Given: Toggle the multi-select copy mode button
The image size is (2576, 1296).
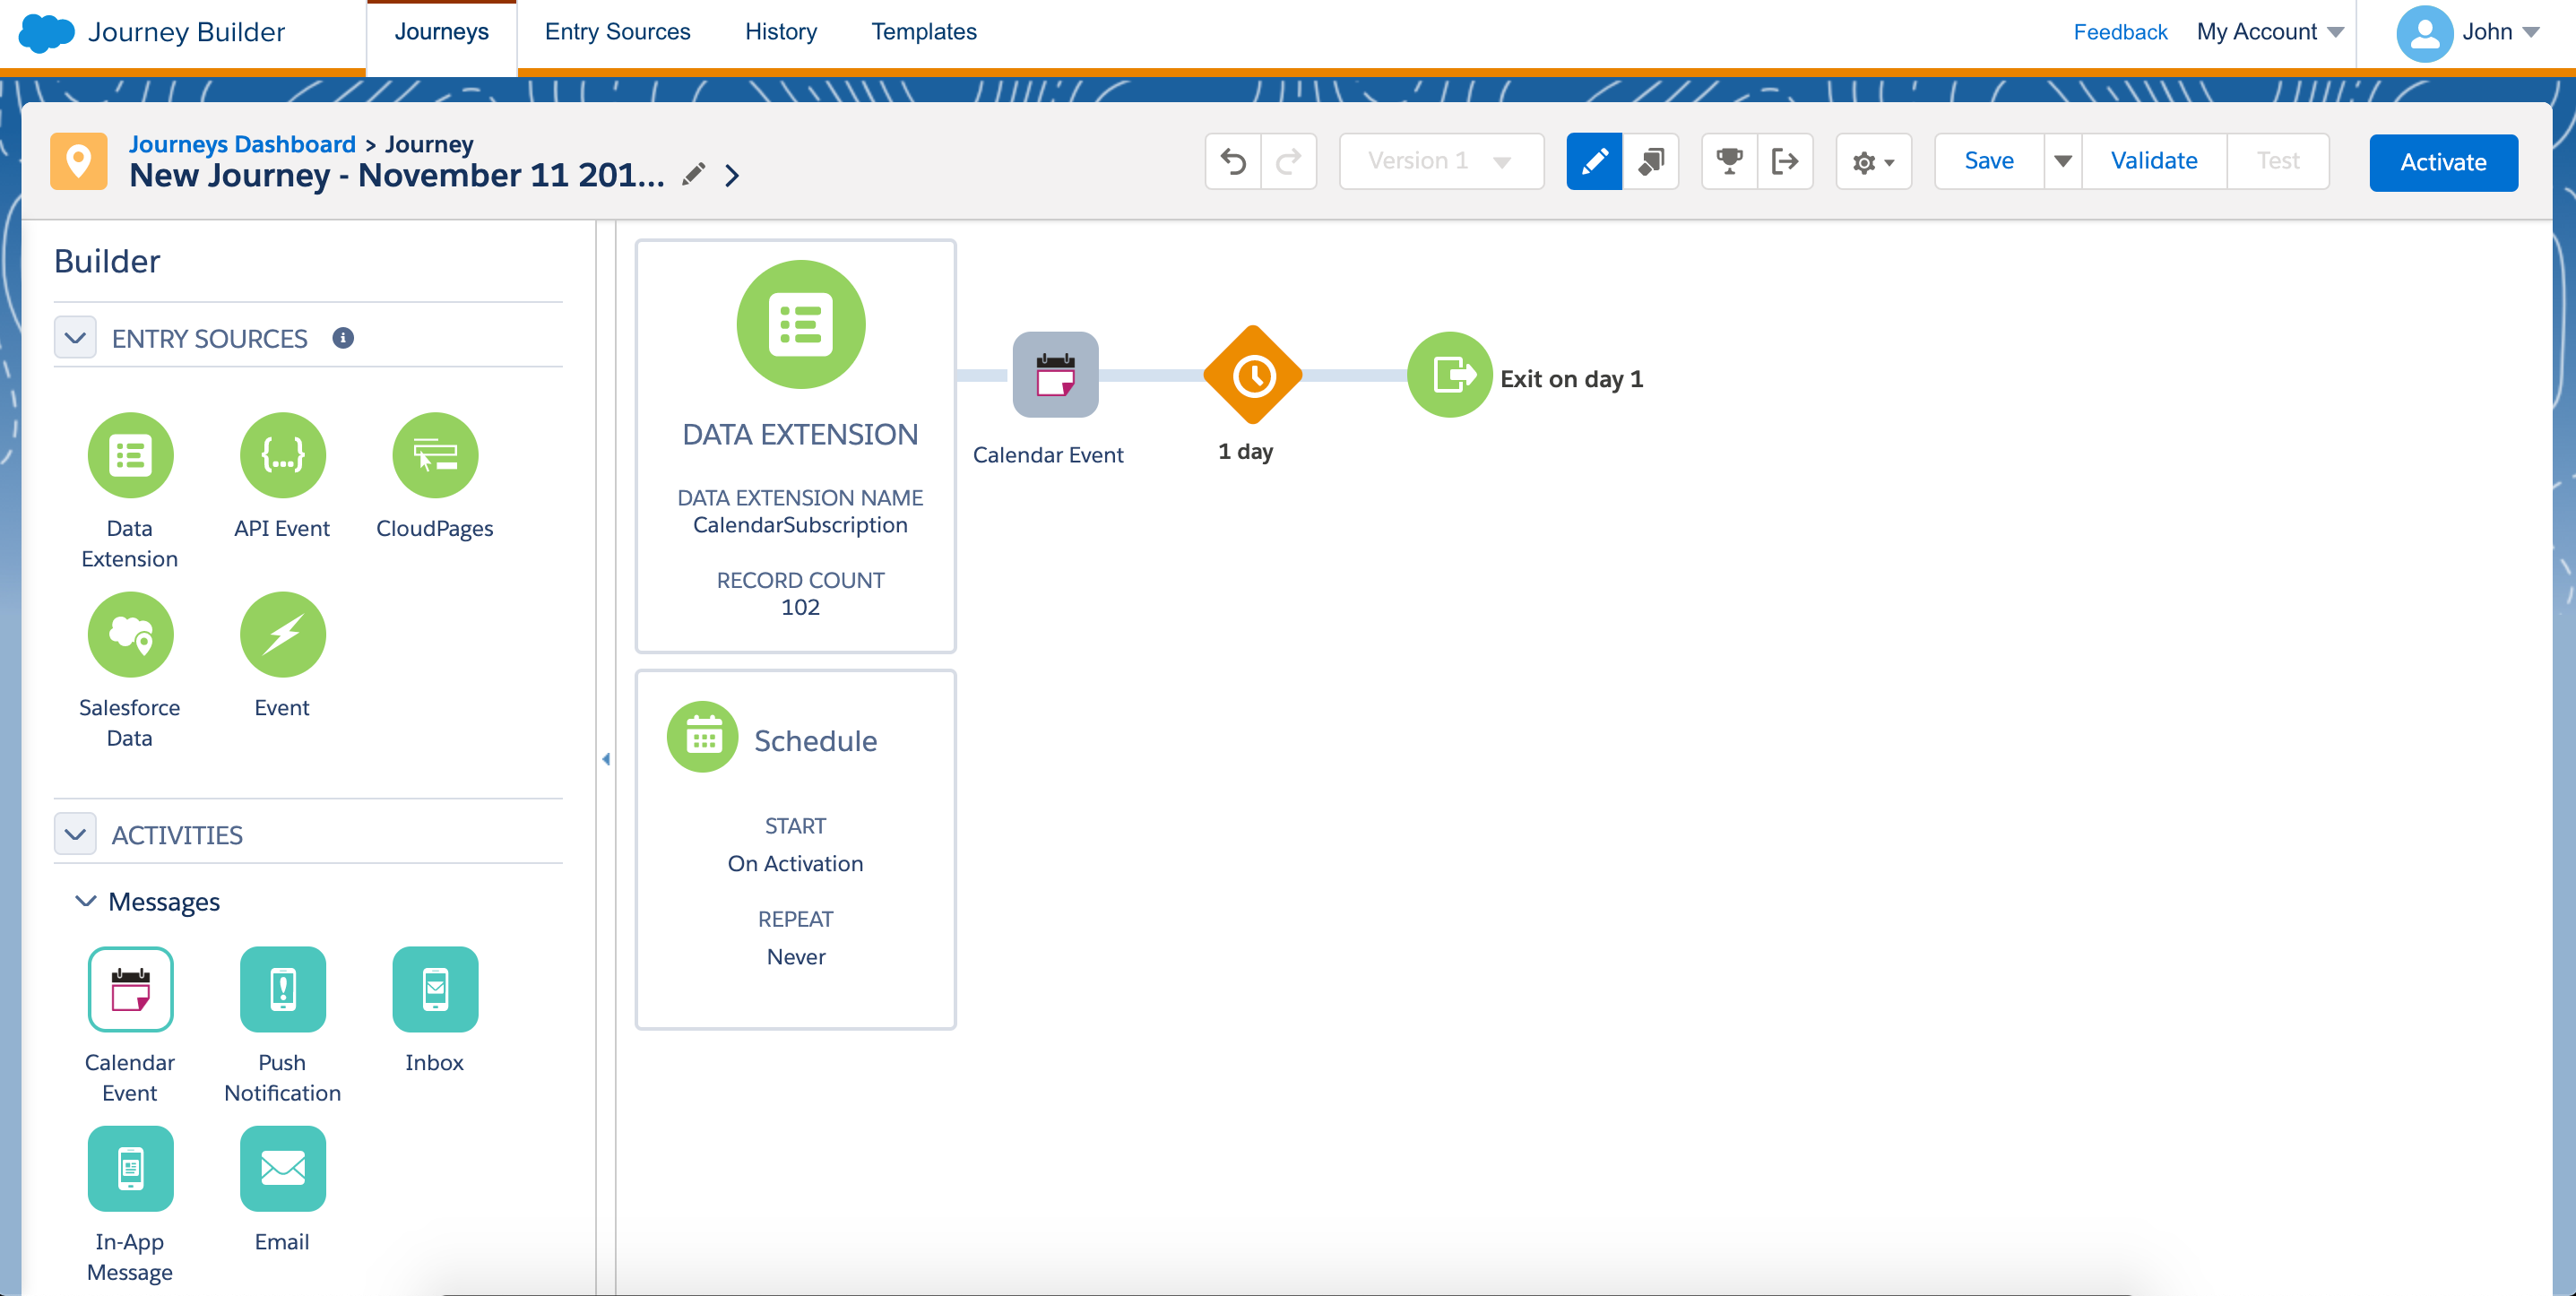Looking at the screenshot, I should [1651, 161].
